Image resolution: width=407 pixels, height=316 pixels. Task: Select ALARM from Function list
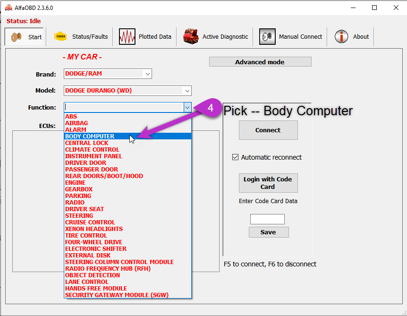click(x=127, y=129)
